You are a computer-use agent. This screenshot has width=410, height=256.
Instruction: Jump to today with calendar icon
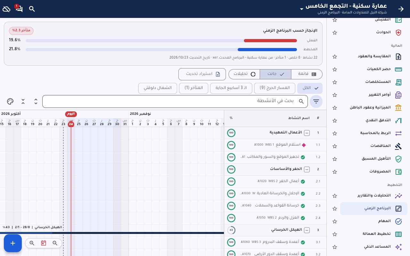point(44,243)
